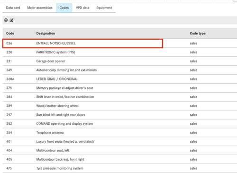Select code 297 cell

click(9, 115)
